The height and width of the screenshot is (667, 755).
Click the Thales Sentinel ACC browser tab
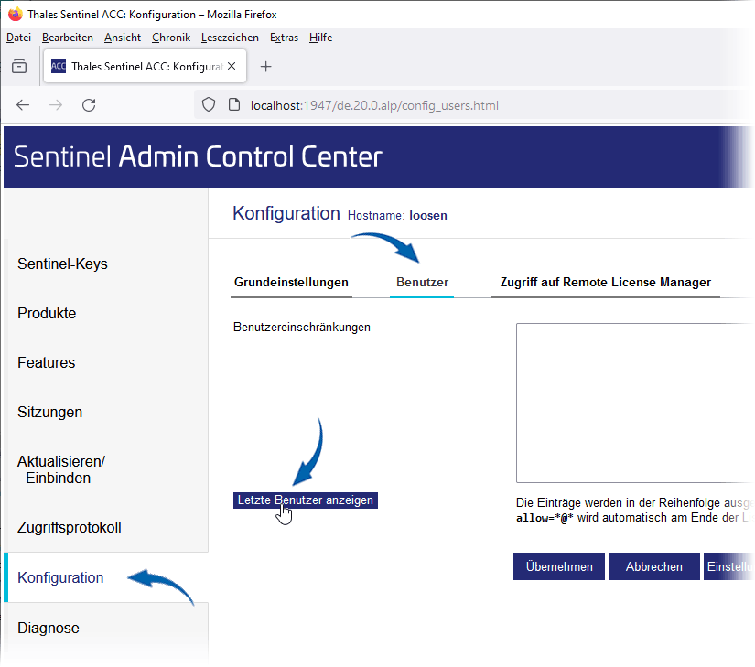click(x=145, y=66)
